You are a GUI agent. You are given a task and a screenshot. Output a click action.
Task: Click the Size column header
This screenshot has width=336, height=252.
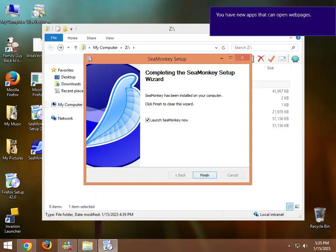pyautogui.click(x=270, y=68)
